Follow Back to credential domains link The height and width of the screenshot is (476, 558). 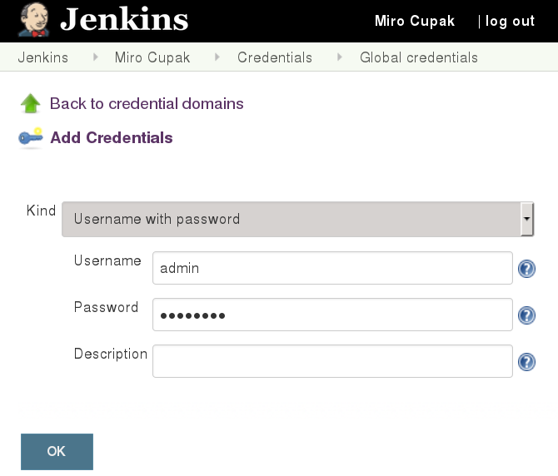147,104
